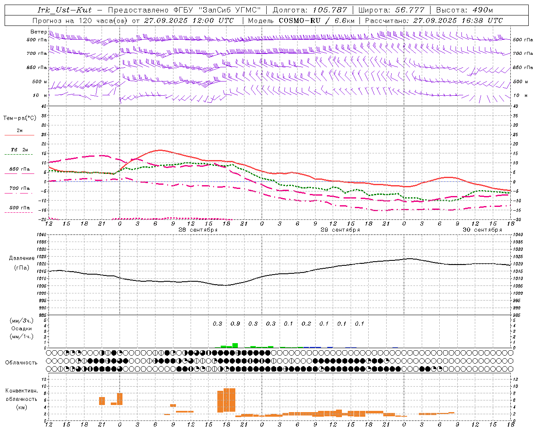
Task: Click the 500 гПа temperature legend entry
Action: pos(20,208)
